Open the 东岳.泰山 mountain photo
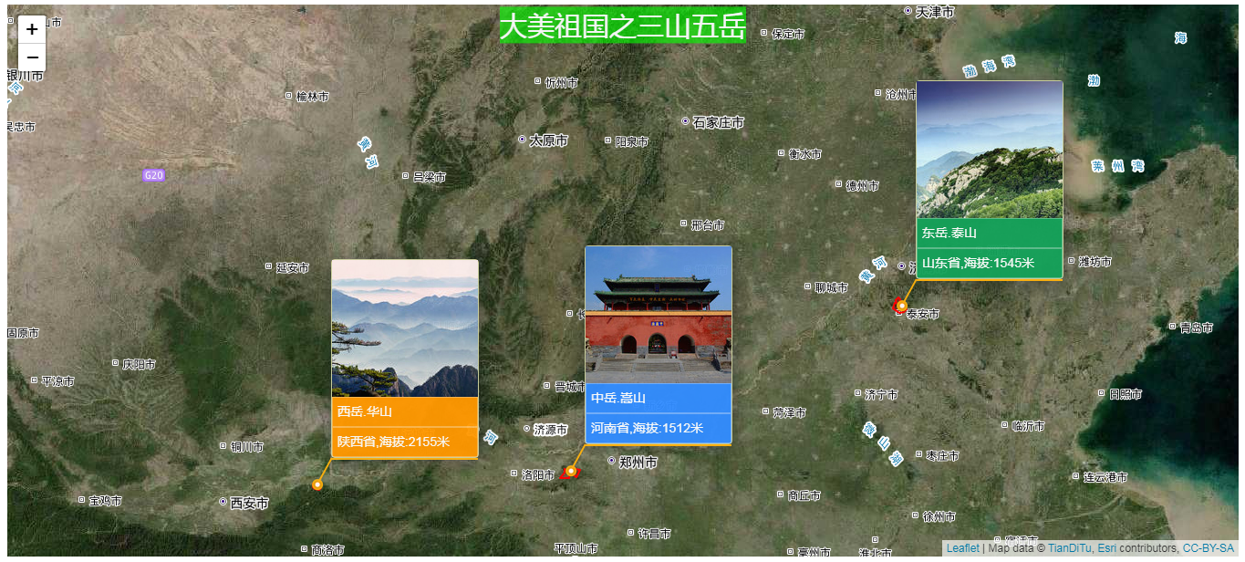This screenshot has width=1245, height=562. (x=990, y=150)
